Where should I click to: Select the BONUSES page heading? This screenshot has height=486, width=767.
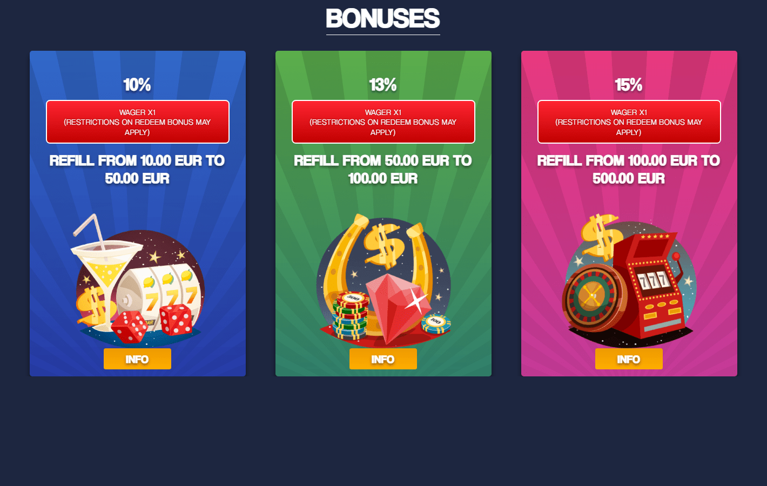(x=383, y=19)
